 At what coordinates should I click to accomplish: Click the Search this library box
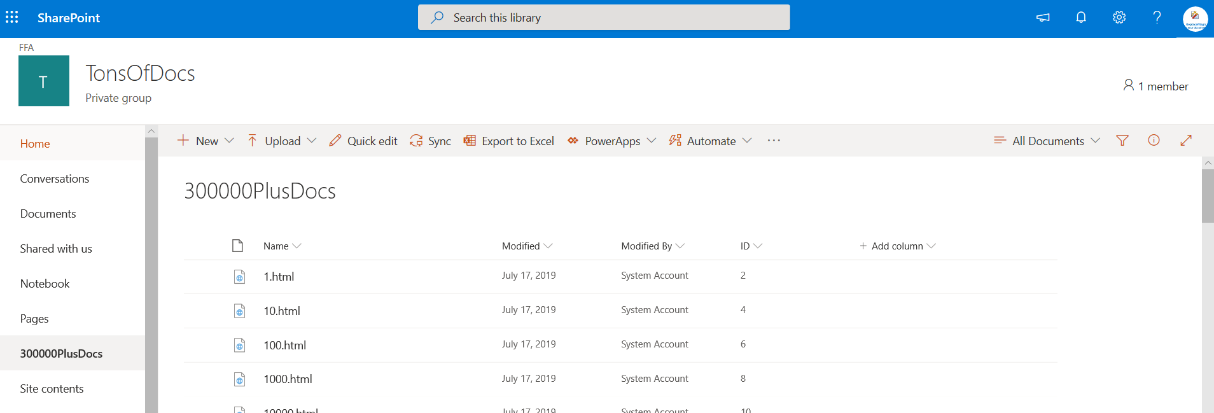(x=603, y=18)
